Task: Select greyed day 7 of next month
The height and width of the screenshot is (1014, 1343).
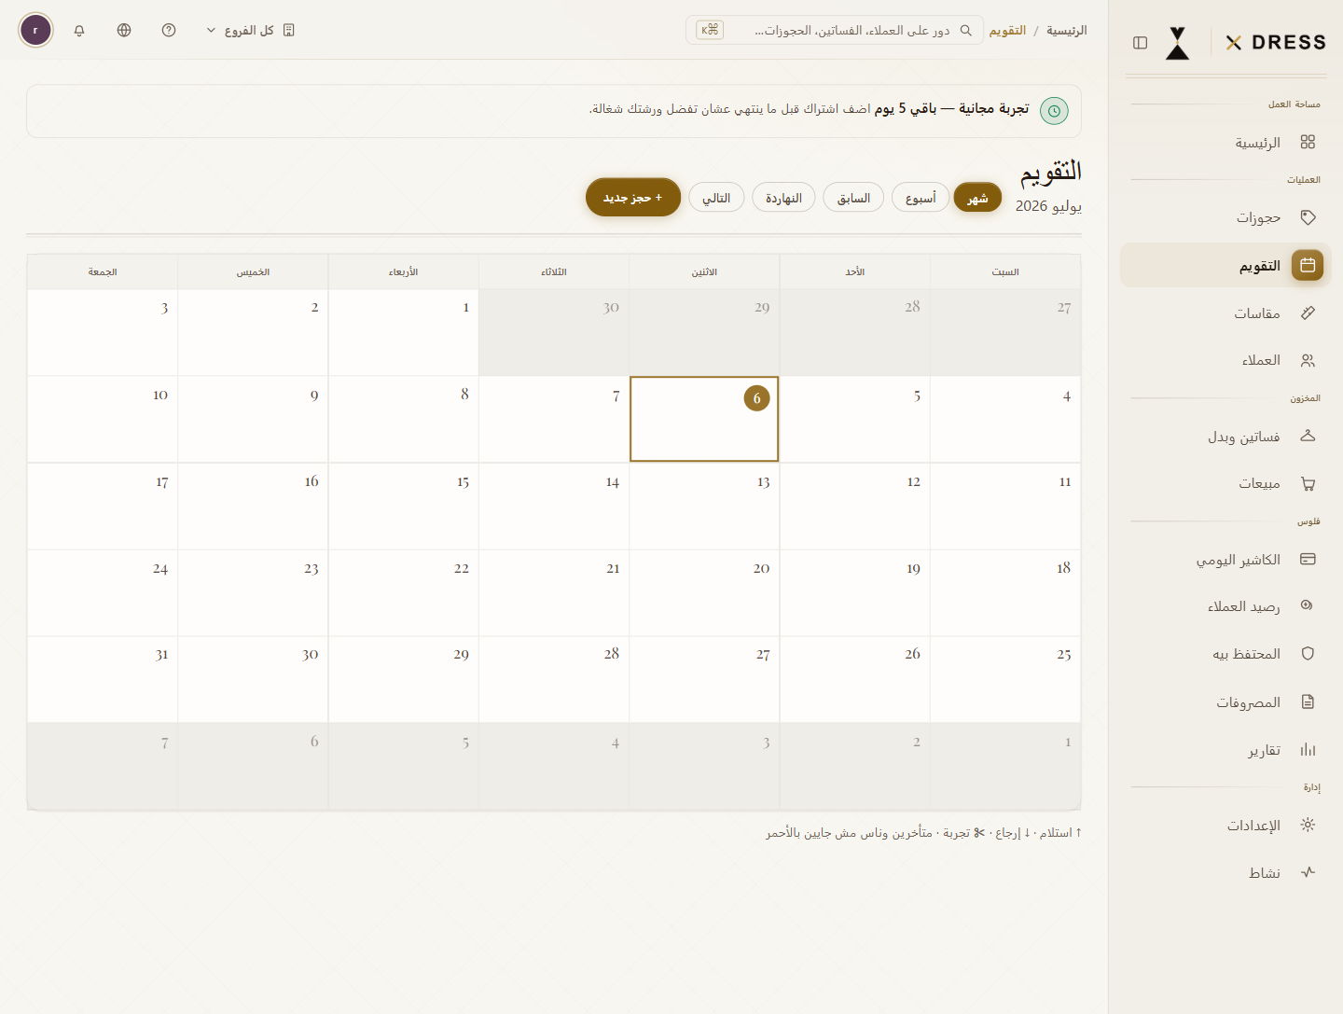Action: pos(103,766)
